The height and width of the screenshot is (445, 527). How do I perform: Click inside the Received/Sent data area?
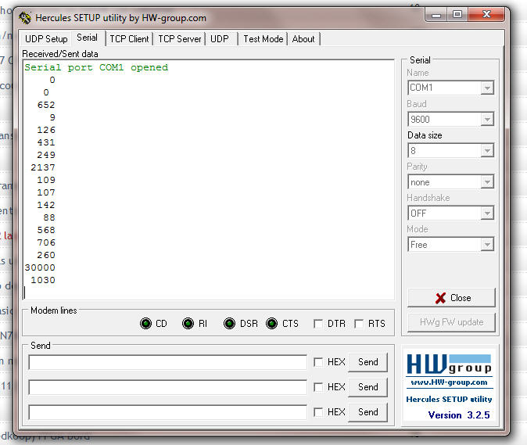[208, 180]
